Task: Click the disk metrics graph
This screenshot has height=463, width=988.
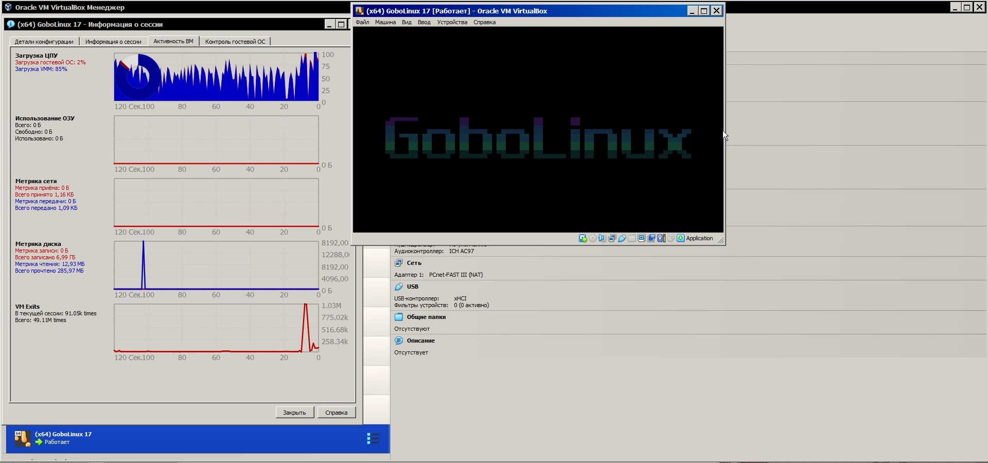Action: (x=216, y=265)
